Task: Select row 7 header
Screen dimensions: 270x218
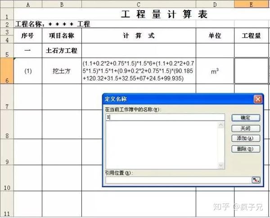Action: 7,97
